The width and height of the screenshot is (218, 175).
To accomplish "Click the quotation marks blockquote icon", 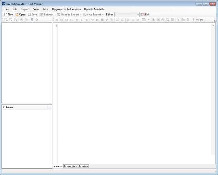I will pos(97,20).
